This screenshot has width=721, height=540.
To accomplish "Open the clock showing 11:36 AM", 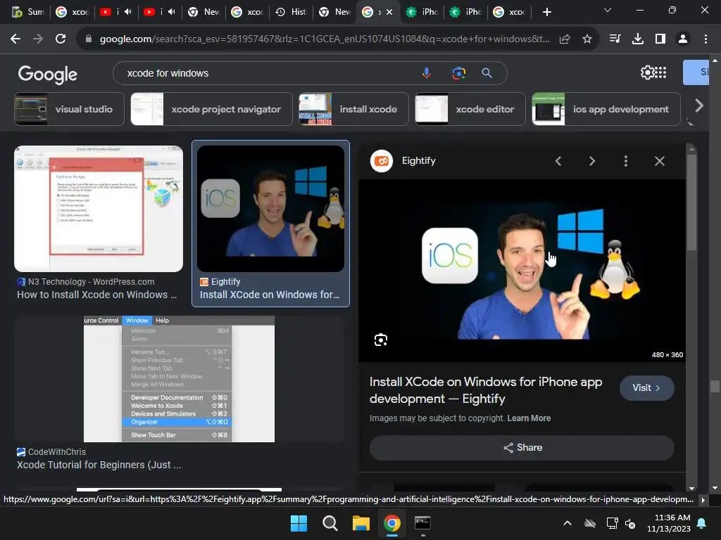I will click(x=669, y=523).
